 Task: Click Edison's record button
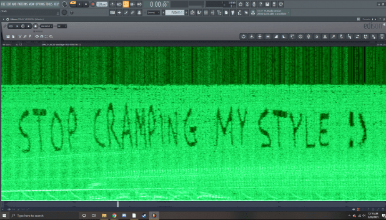(x=35, y=26)
